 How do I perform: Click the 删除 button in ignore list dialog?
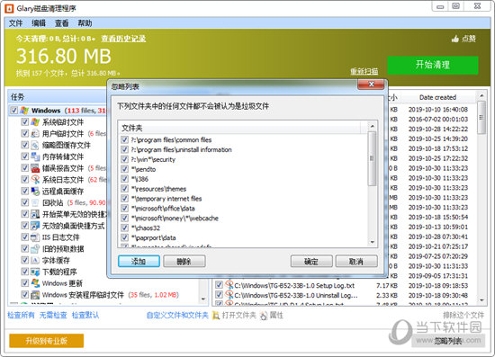tap(184, 262)
